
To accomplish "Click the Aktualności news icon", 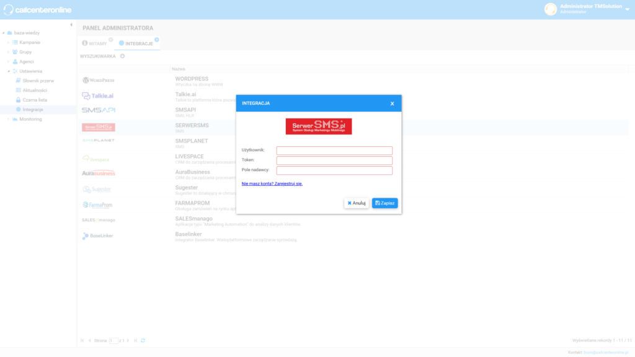I will point(19,90).
